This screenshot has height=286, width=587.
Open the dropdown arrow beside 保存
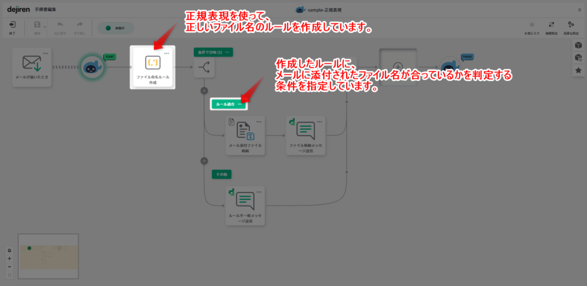tap(45, 26)
